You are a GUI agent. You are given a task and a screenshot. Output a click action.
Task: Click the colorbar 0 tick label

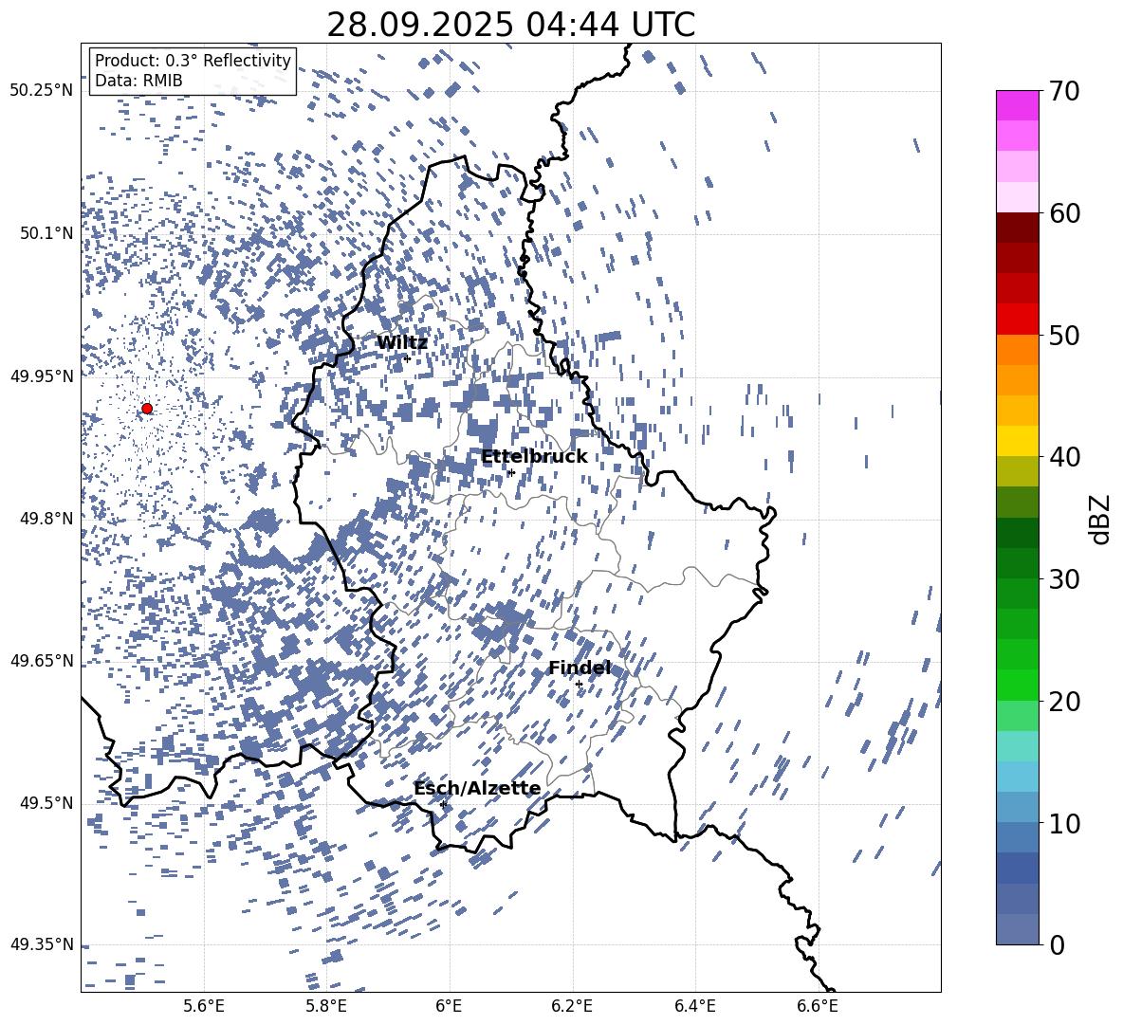[x=1057, y=944]
